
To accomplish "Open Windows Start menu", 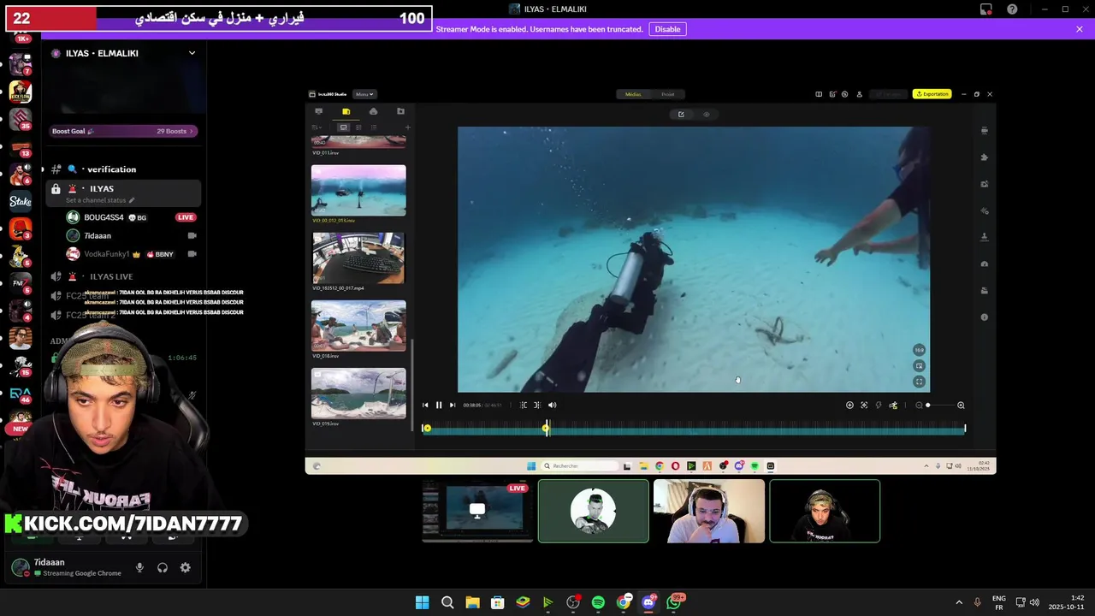I will 422,602.
